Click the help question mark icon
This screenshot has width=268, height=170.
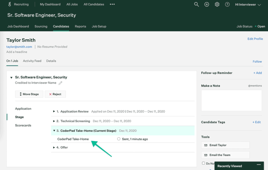point(228,5)
